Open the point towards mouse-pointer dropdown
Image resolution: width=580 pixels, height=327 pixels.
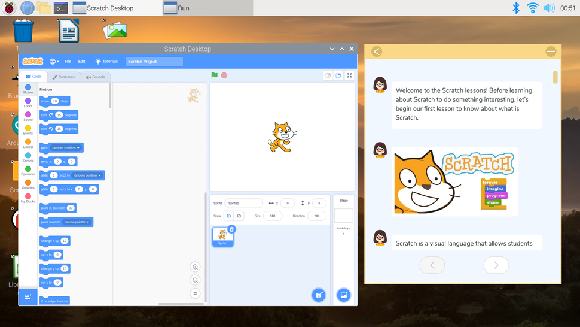pos(77,222)
